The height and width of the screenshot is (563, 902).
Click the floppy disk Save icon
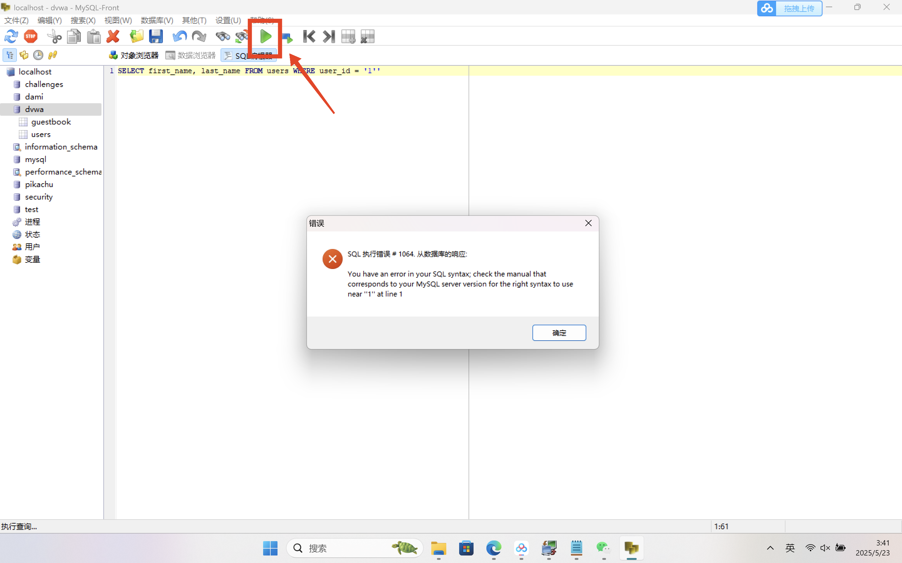click(156, 37)
